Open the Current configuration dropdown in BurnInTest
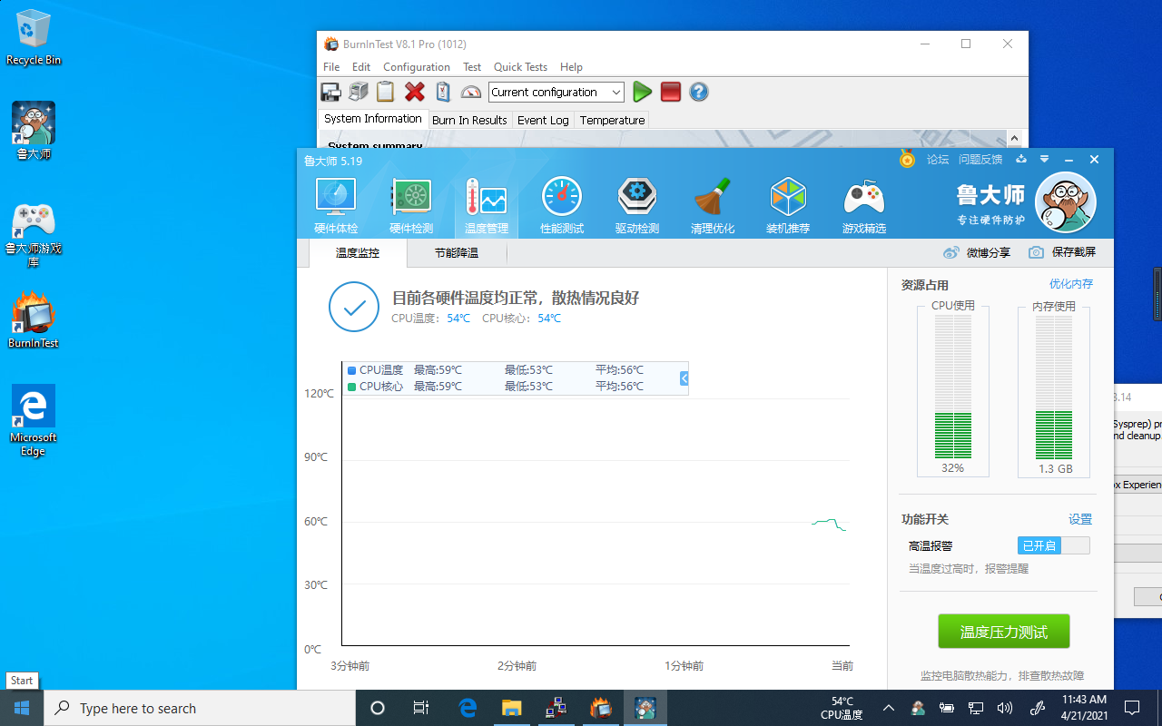Screen dimensions: 1162x726 tap(618, 92)
